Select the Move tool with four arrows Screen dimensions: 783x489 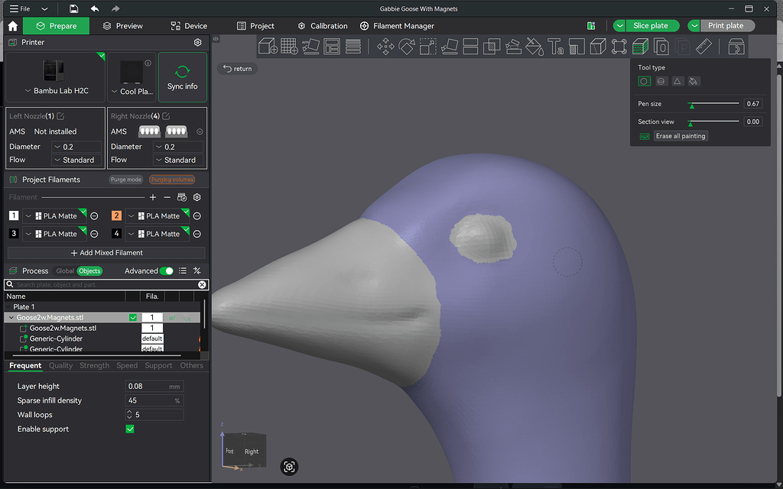pos(385,47)
